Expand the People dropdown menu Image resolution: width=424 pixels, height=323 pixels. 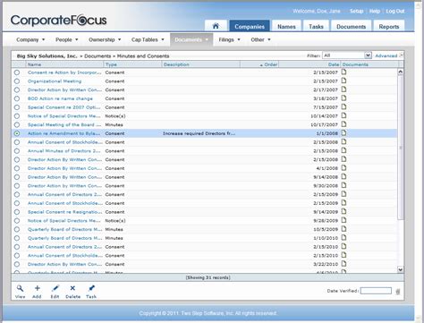click(67, 39)
